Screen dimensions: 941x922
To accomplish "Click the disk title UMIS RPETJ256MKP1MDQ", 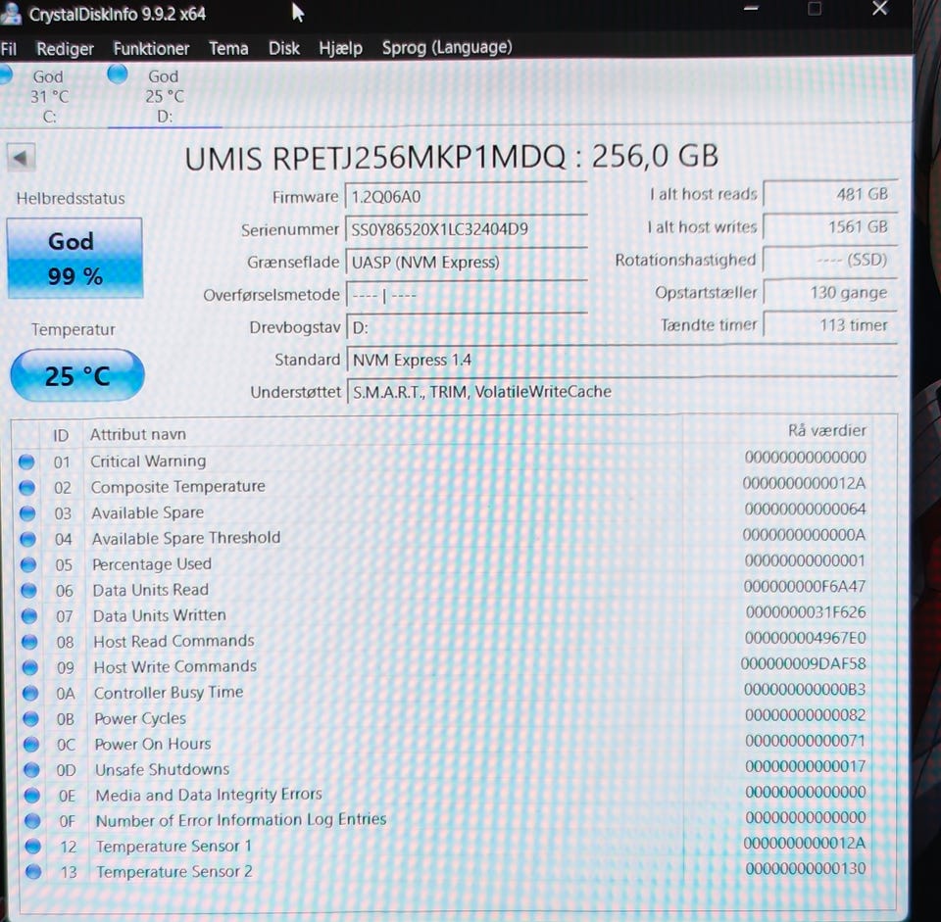I will coord(374,158).
